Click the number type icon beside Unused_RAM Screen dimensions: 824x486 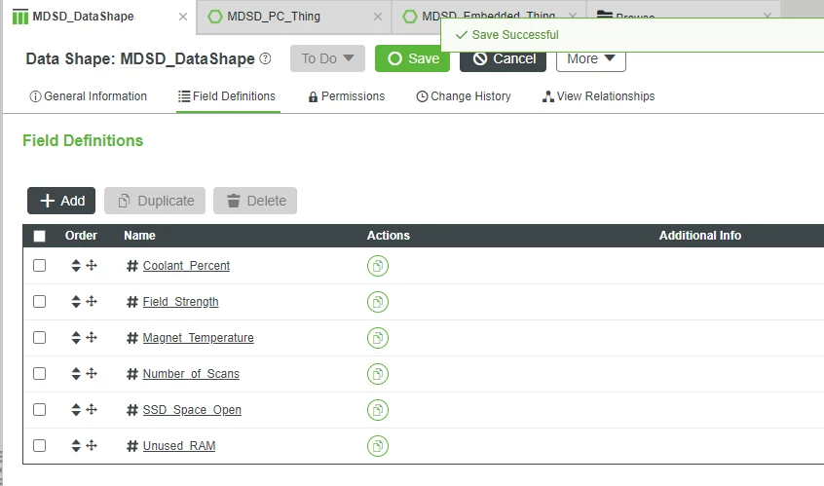[131, 446]
